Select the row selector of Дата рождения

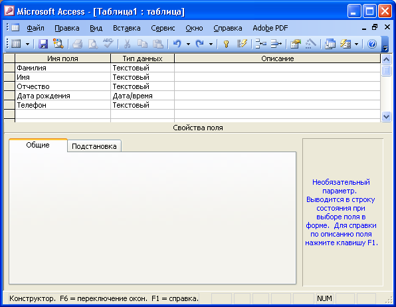[9, 96]
